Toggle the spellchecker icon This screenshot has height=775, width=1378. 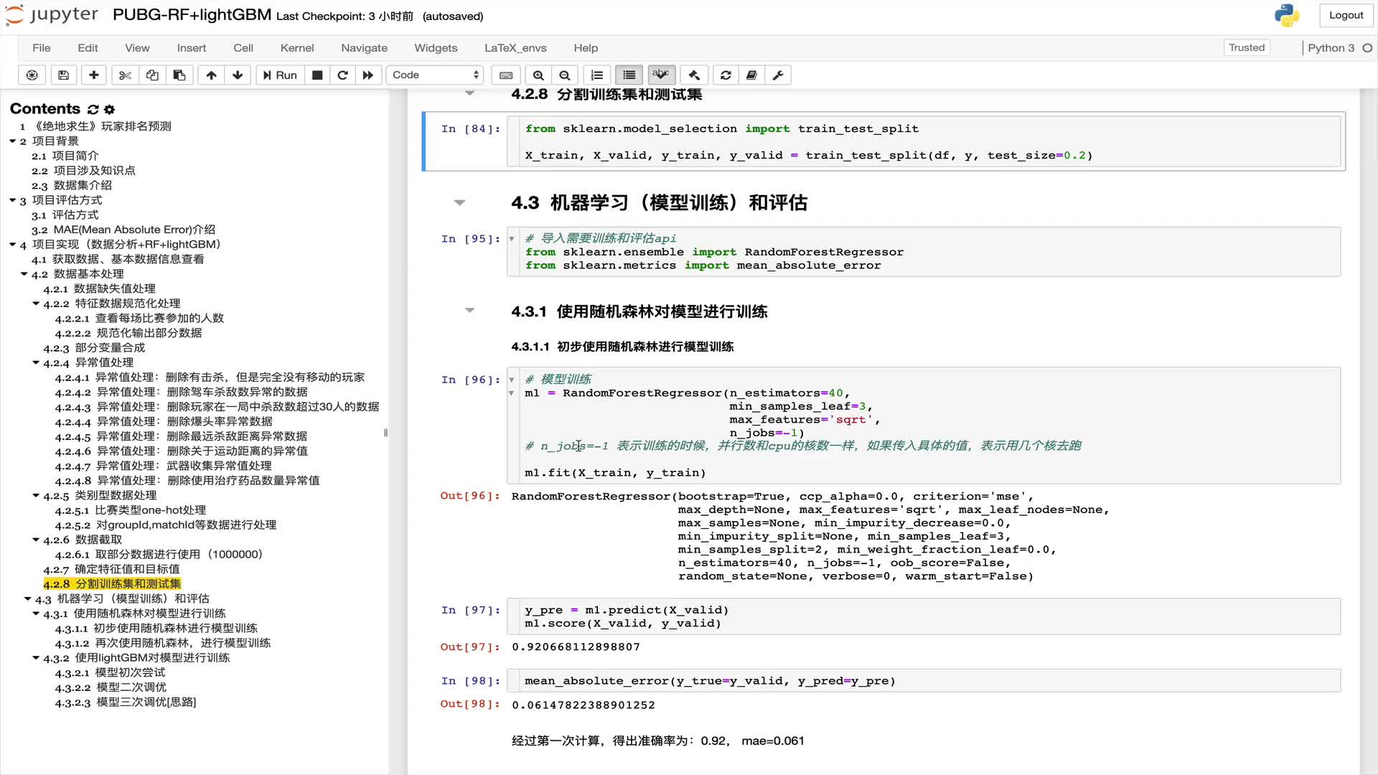click(x=661, y=75)
